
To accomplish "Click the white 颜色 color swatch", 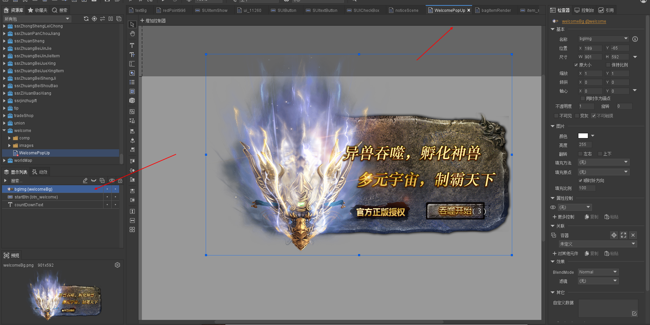I will pyautogui.click(x=583, y=136).
